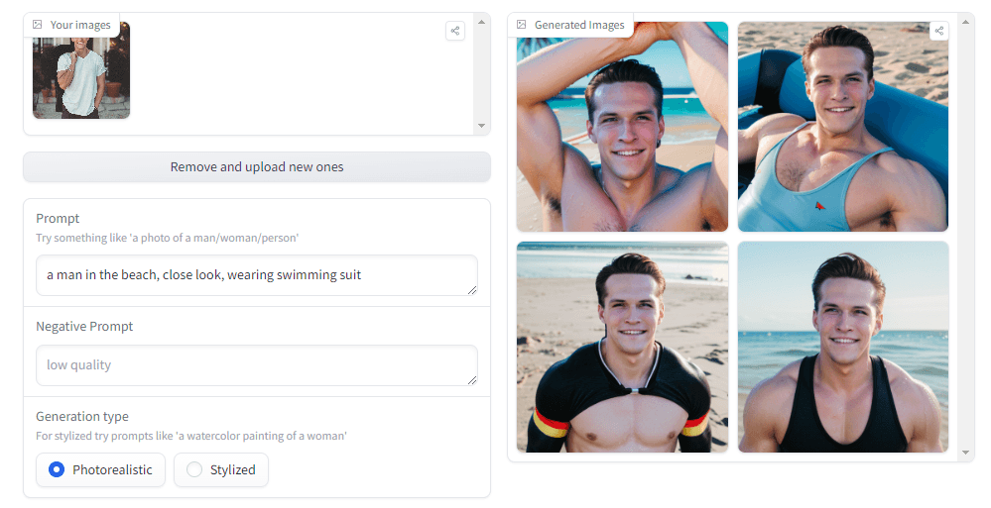Click the image icon beside Generated Images label
The image size is (991, 508).
pos(522,25)
